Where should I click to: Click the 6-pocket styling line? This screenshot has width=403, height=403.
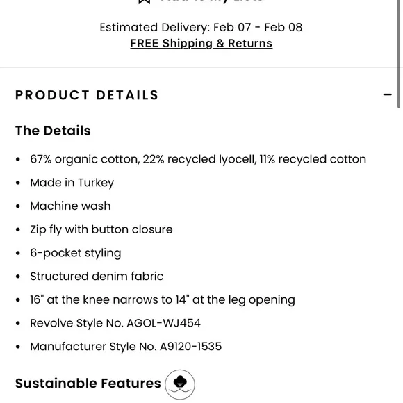(x=76, y=253)
